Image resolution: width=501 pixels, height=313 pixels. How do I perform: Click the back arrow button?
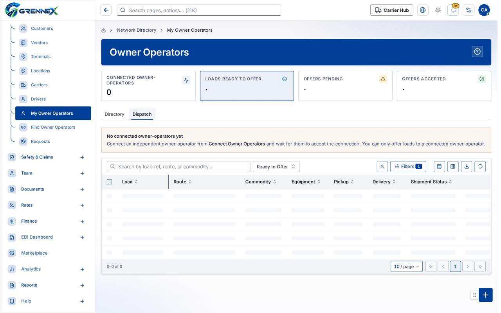(106, 10)
